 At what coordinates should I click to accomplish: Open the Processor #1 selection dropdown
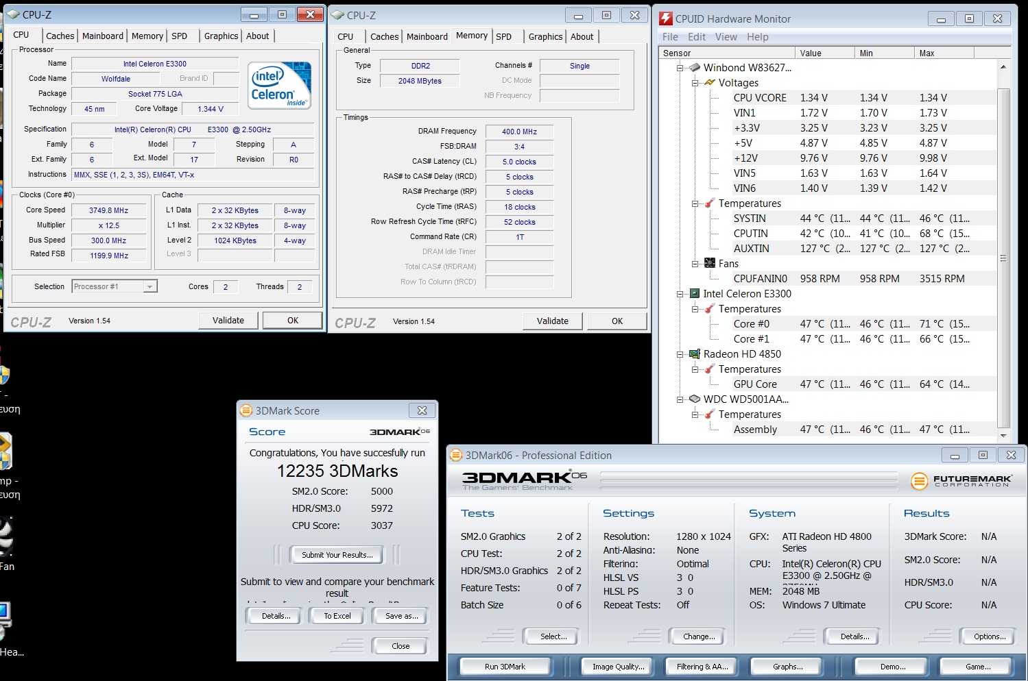click(150, 286)
